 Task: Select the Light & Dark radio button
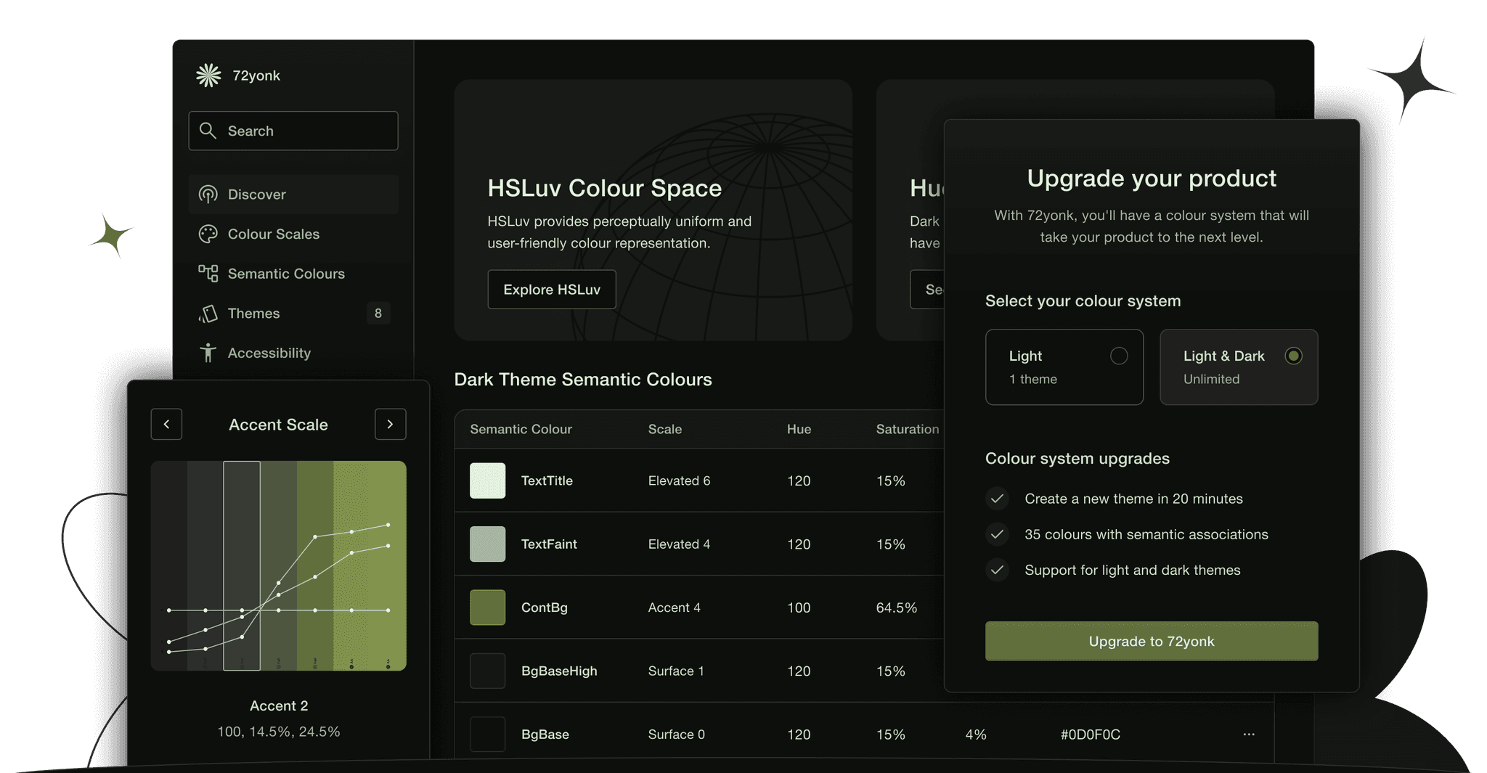[x=1293, y=356]
